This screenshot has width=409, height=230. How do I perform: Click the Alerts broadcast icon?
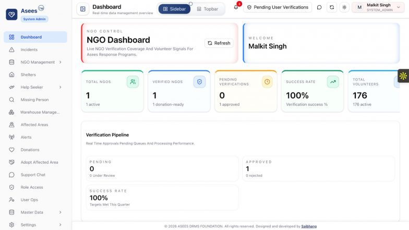pyautogui.click(x=11, y=137)
